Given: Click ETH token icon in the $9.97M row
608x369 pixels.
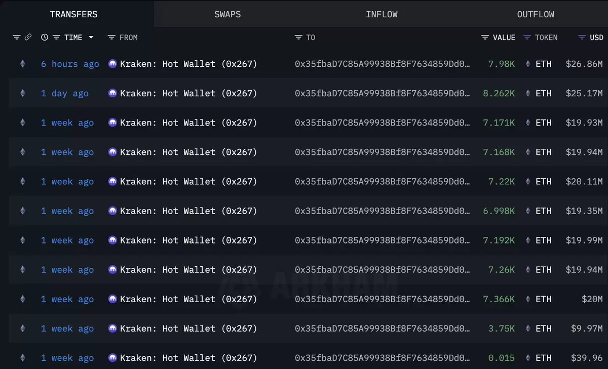Looking at the screenshot, I should [528, 329].
